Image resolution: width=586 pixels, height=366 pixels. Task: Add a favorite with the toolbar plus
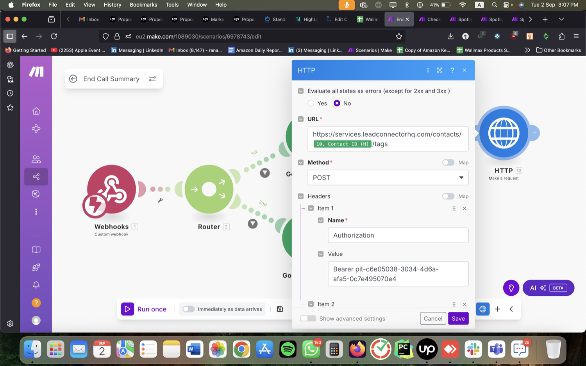pyautogui.click(x=497, y=309)
